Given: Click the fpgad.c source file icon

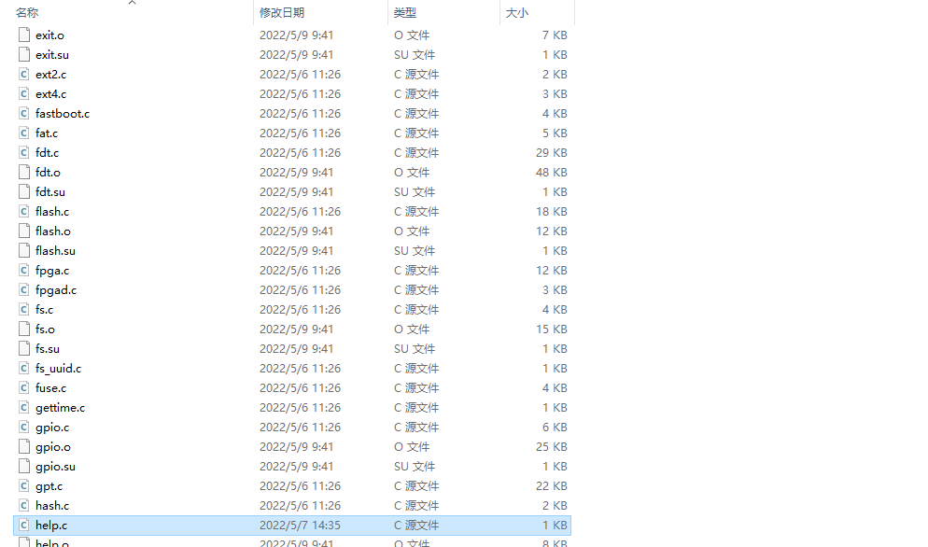Looking at the screenshot, I should coord(23,289).
